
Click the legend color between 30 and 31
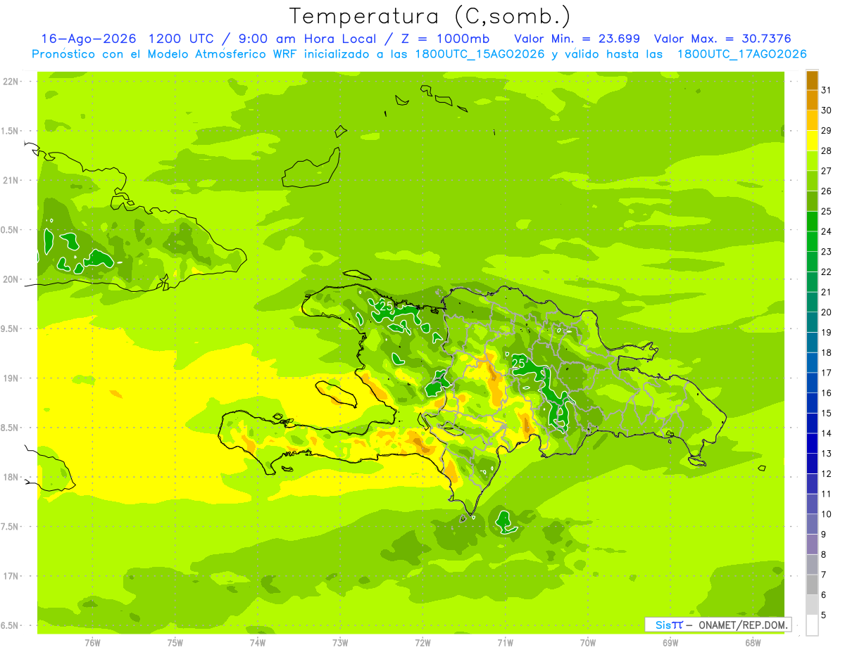(x=812, y=101)
